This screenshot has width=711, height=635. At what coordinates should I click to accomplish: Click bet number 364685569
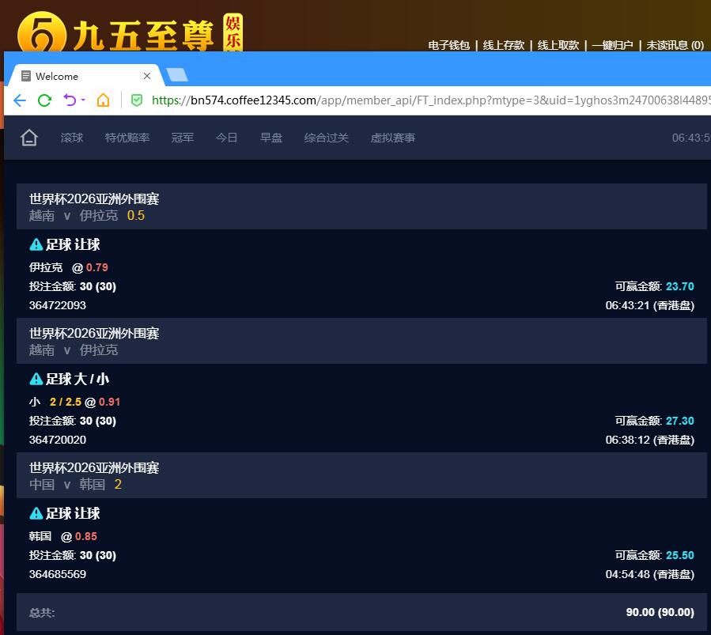pos(58,574)
